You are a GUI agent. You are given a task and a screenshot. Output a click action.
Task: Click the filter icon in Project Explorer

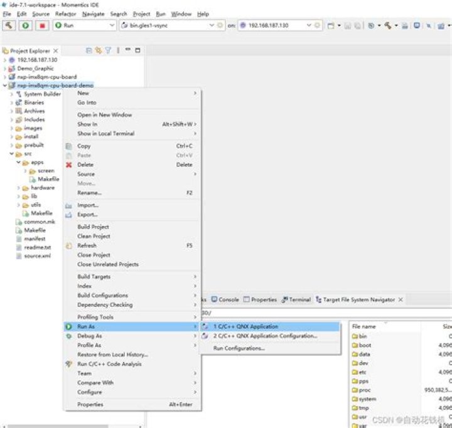pyautogui.click(x=108, y=50)
